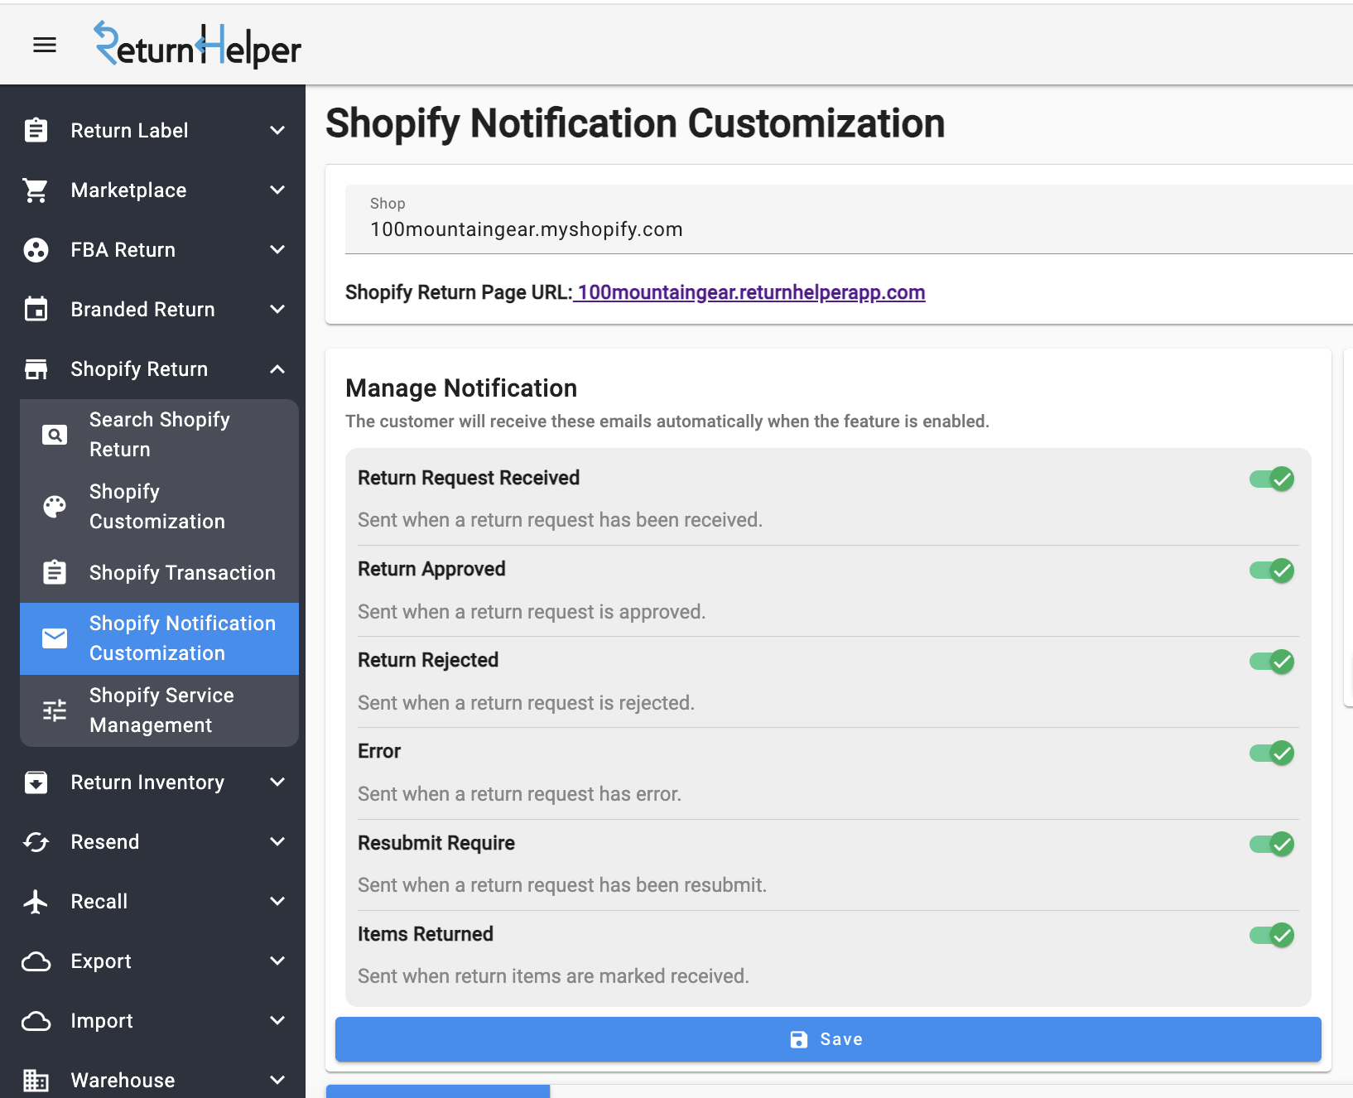Save the notification settings
1353x1098 pixels.
828,1039
